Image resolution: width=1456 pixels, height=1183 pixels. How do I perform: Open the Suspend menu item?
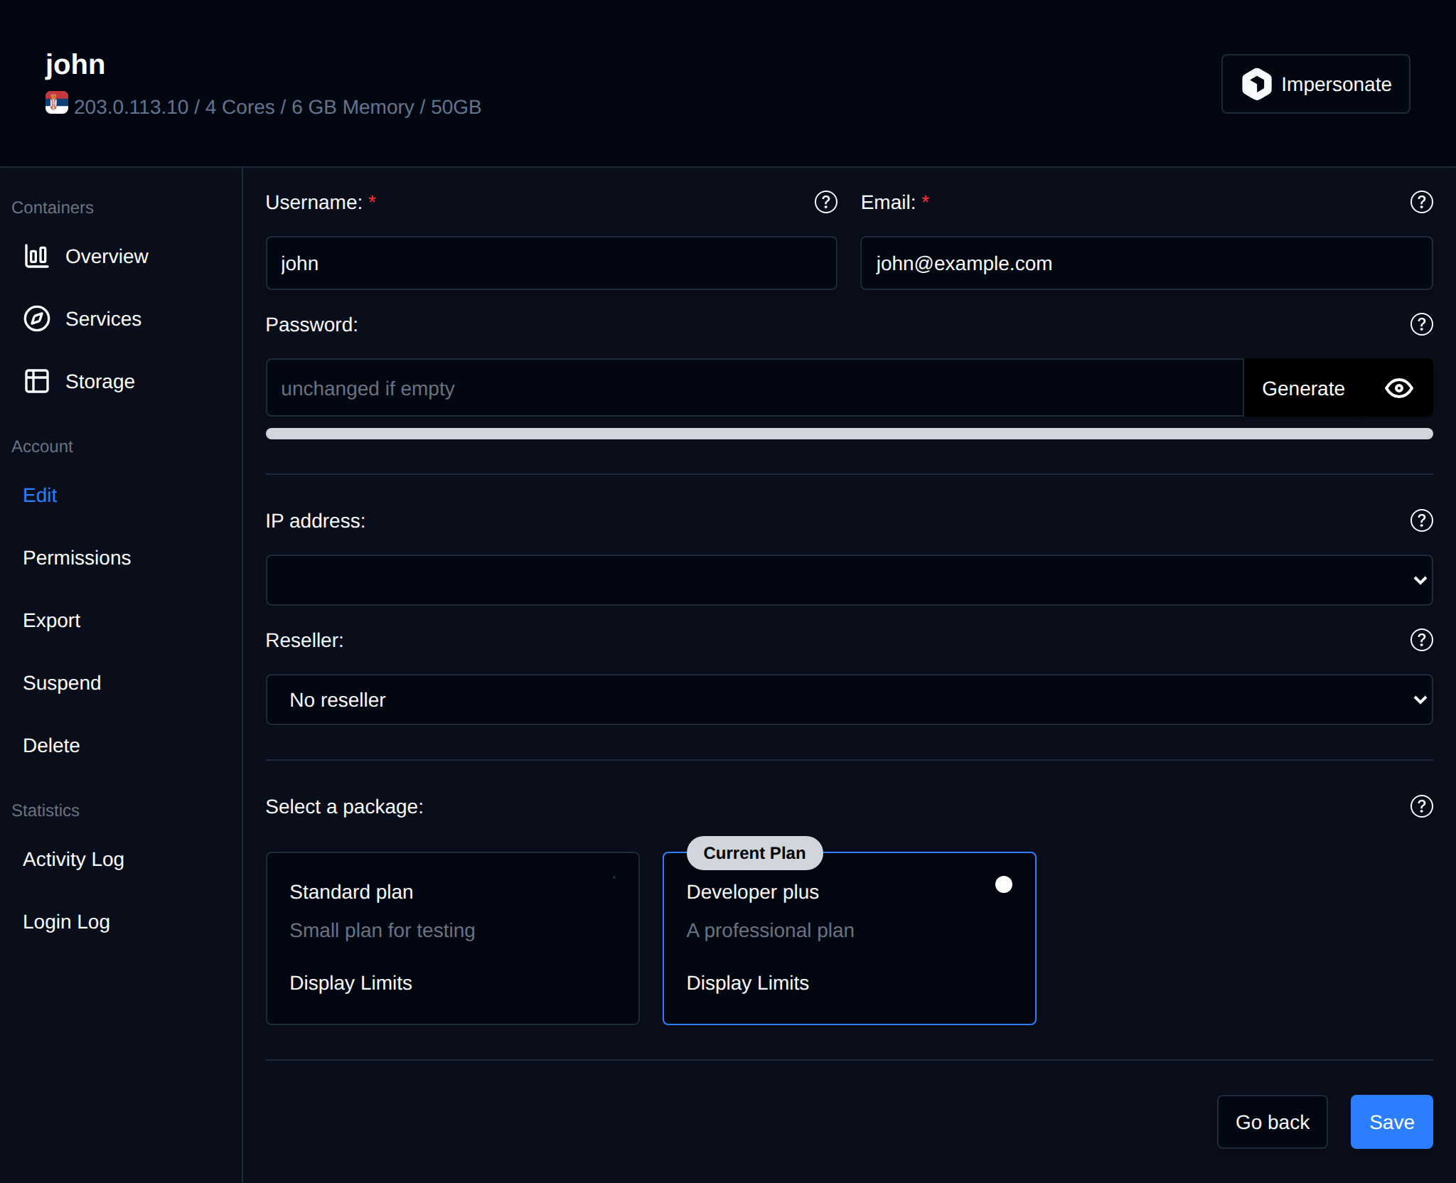coord(62,682)
